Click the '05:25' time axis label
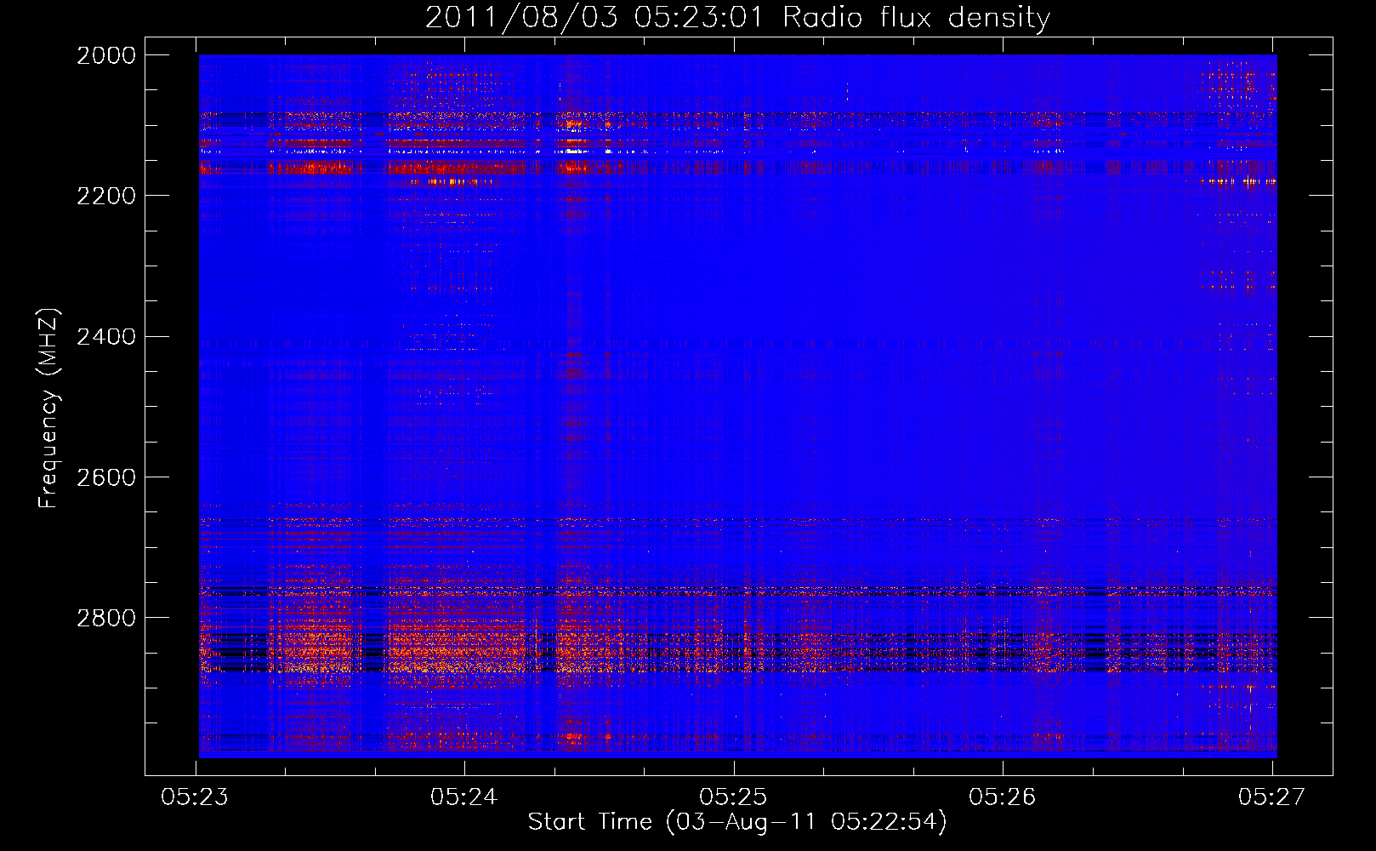This screenshot has width=1376, height=851. tap(733, 797)
